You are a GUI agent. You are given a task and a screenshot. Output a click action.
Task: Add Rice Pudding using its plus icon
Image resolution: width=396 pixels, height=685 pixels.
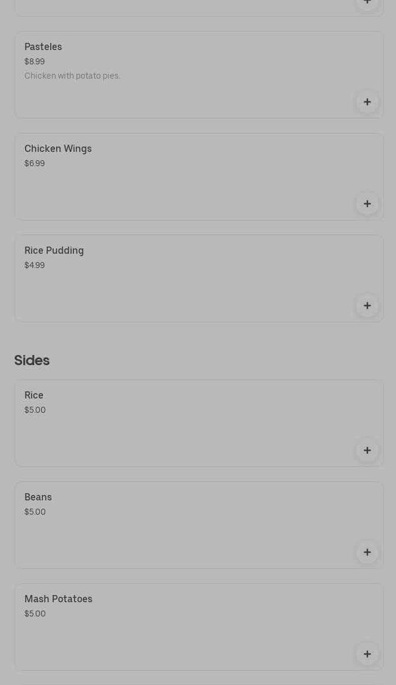(367, 306)
